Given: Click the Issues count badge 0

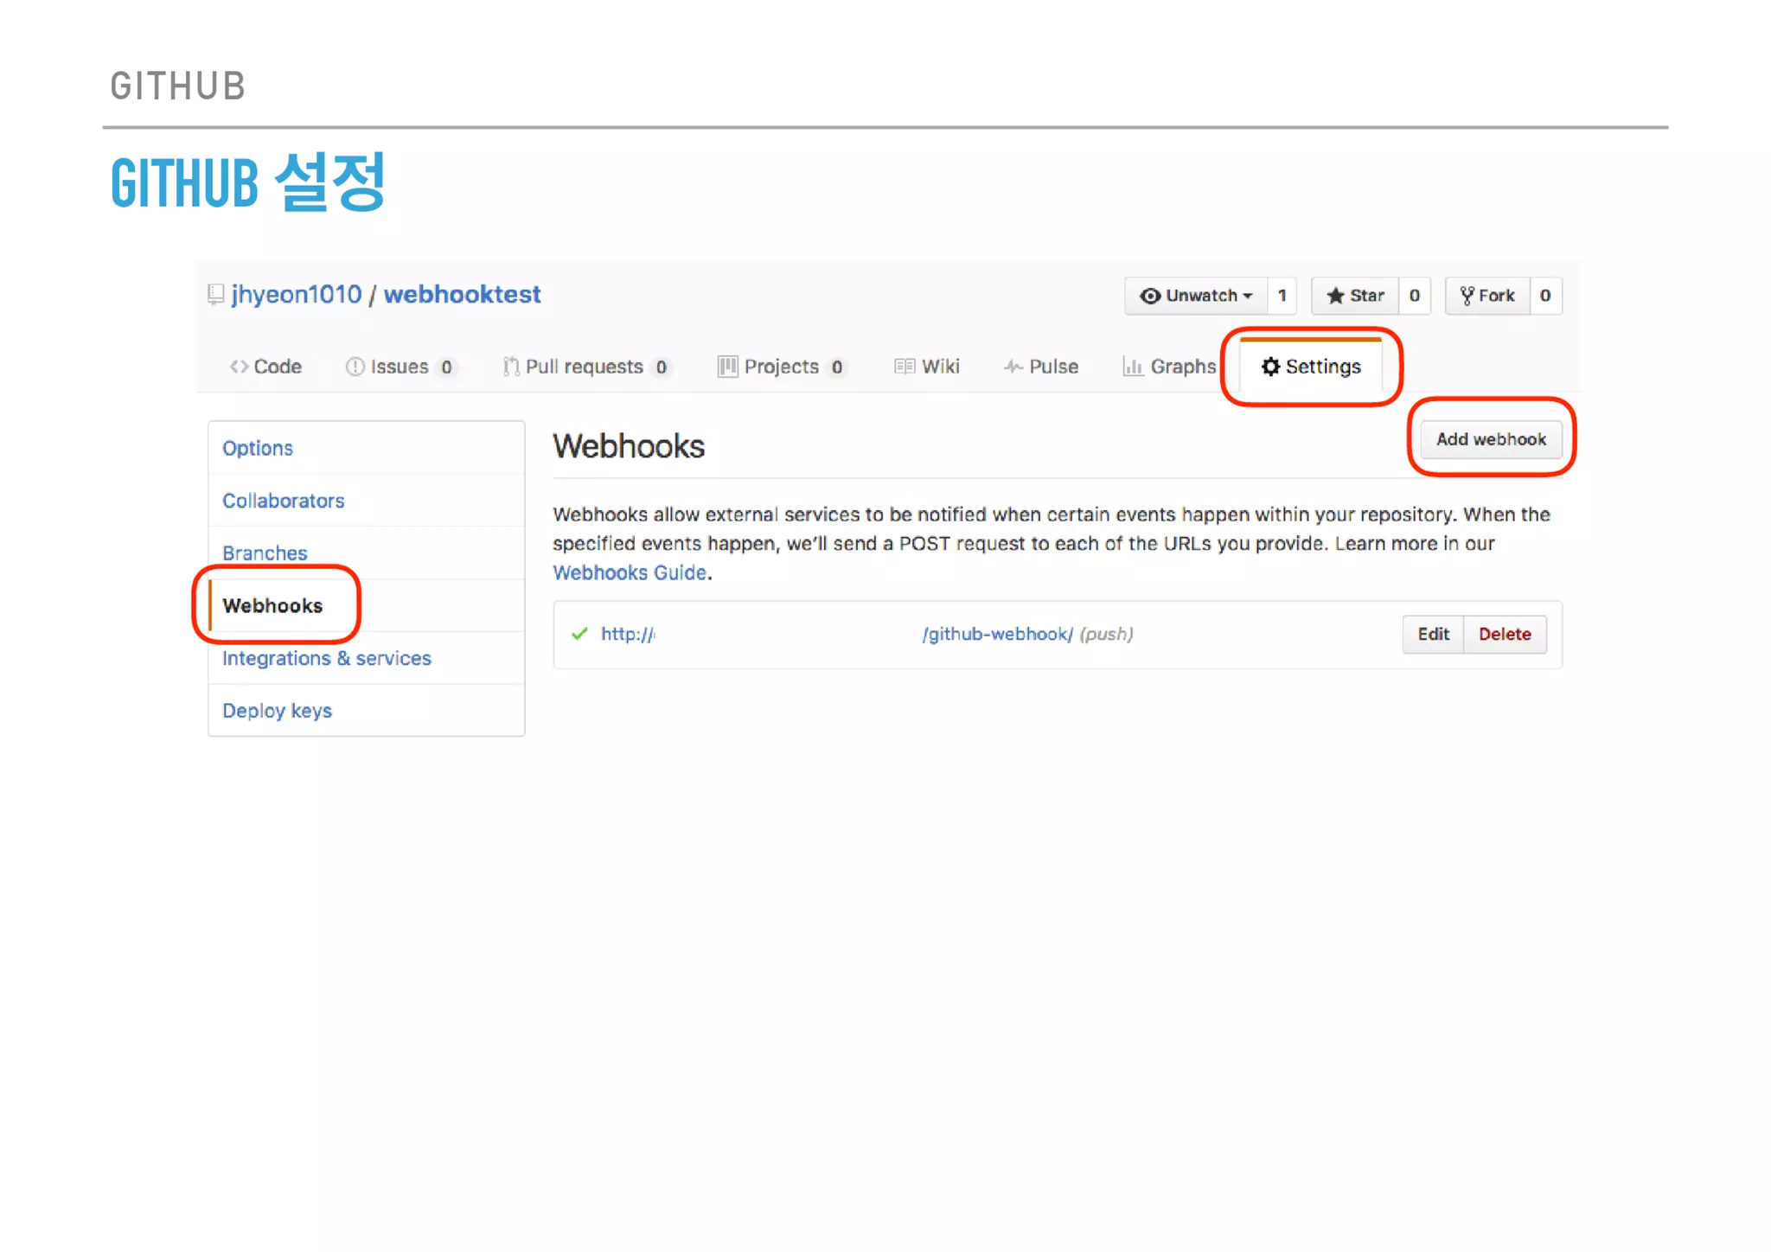Looking at the screenshot, I should (x=446, y=367).
